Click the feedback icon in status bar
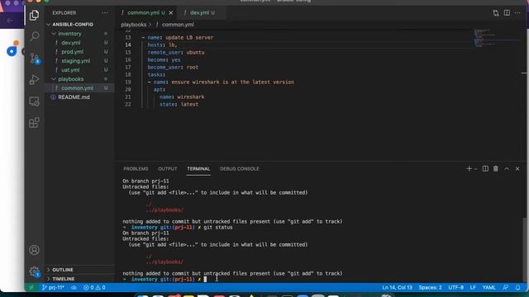 click(x=505, y=288)
